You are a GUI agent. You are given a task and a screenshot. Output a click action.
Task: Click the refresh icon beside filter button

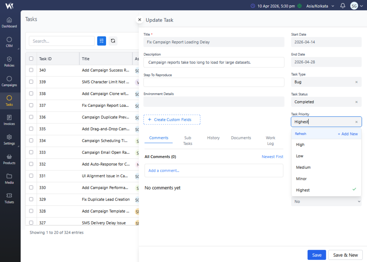coord(113,41)
